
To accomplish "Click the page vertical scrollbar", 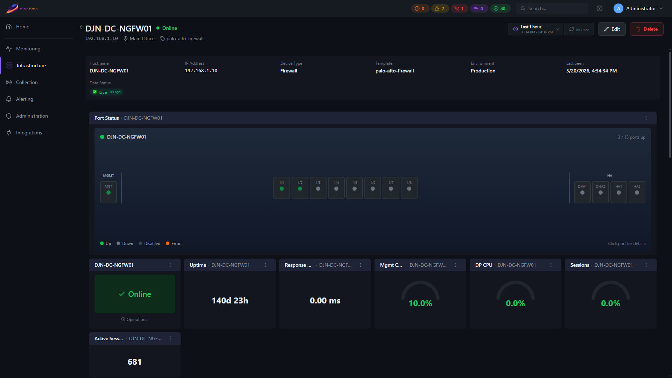I will tap(670, 105).
